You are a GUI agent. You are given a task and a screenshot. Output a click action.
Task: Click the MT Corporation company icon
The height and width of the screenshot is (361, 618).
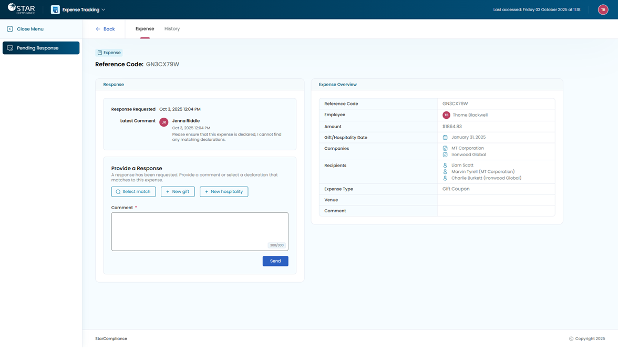pos(445,148)
